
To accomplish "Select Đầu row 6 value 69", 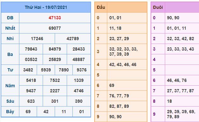I will [112, 85].
